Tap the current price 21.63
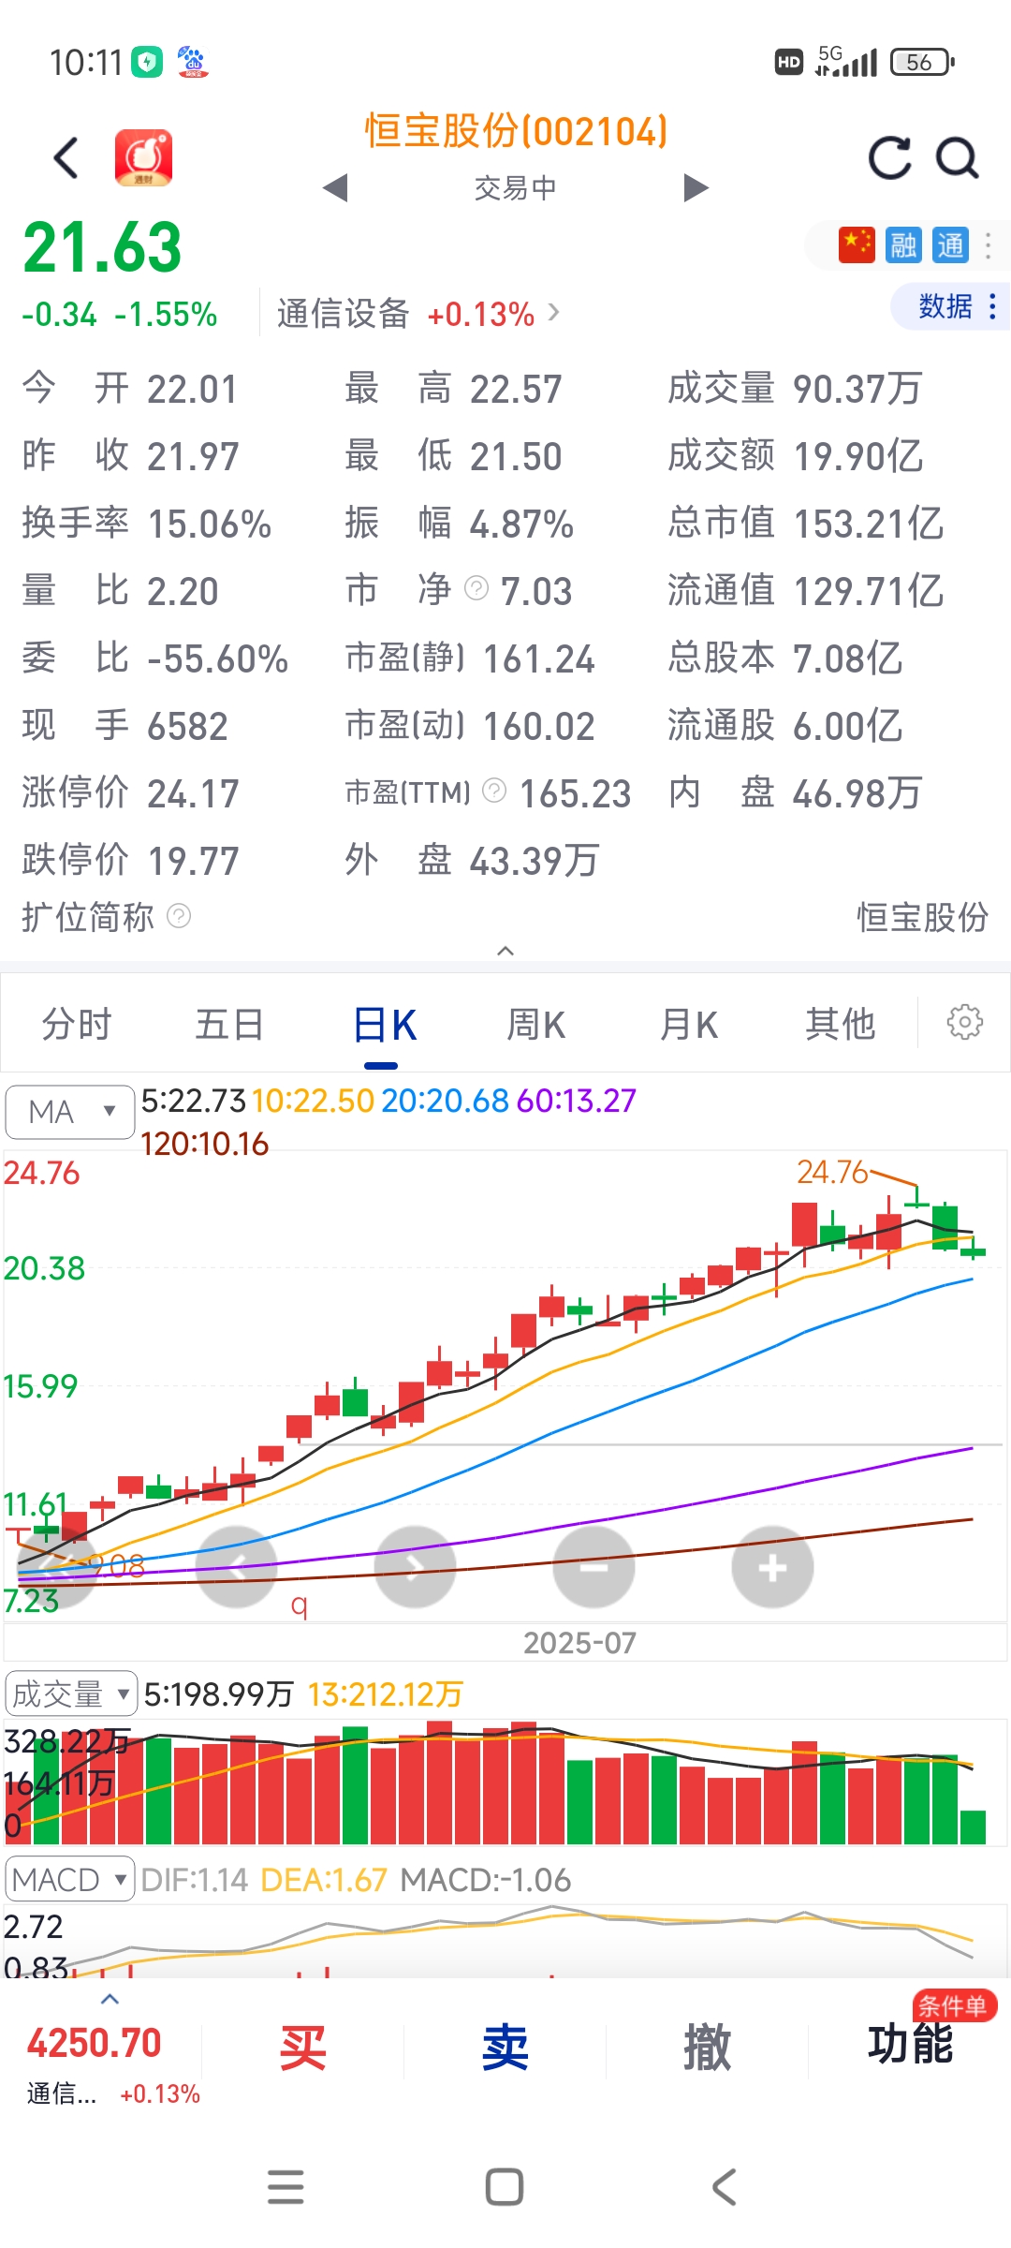Screen dimensions: 1011x2248 tap(102, 248)
